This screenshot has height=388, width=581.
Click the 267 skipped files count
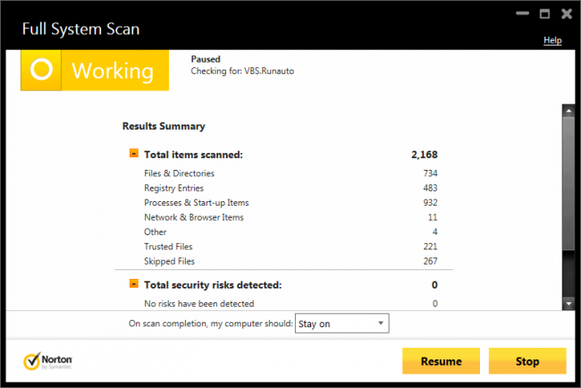(x=430, y=261)
